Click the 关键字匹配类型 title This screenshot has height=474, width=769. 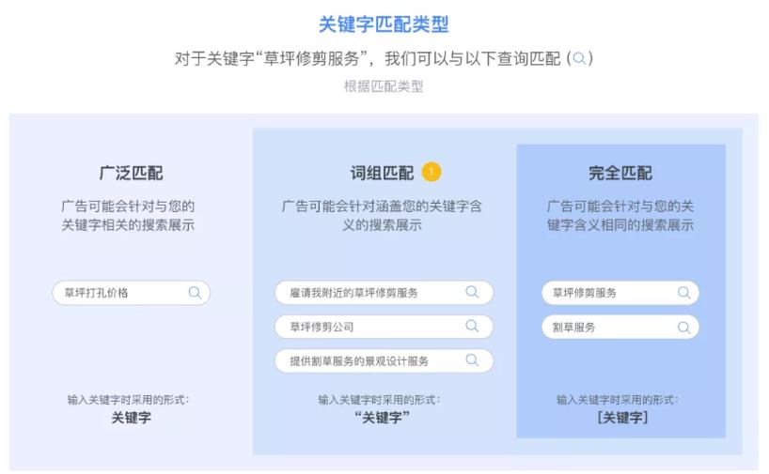point(384,24)
